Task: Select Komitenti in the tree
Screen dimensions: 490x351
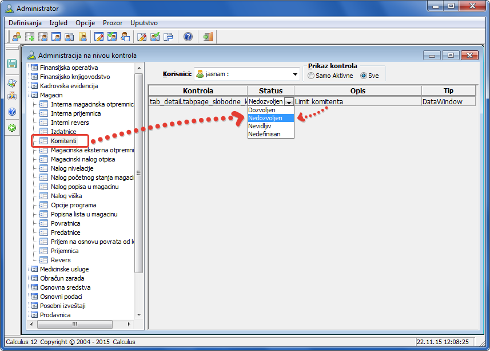Action: coord(63,141)
